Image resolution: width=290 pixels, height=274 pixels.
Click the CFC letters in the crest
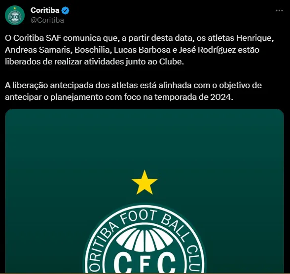click(x=145, y=262)
